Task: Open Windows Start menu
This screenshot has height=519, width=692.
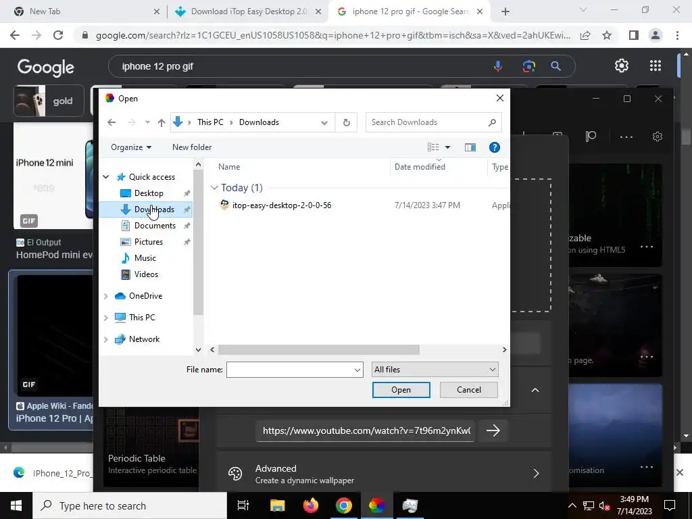Action: click(16, 505)
